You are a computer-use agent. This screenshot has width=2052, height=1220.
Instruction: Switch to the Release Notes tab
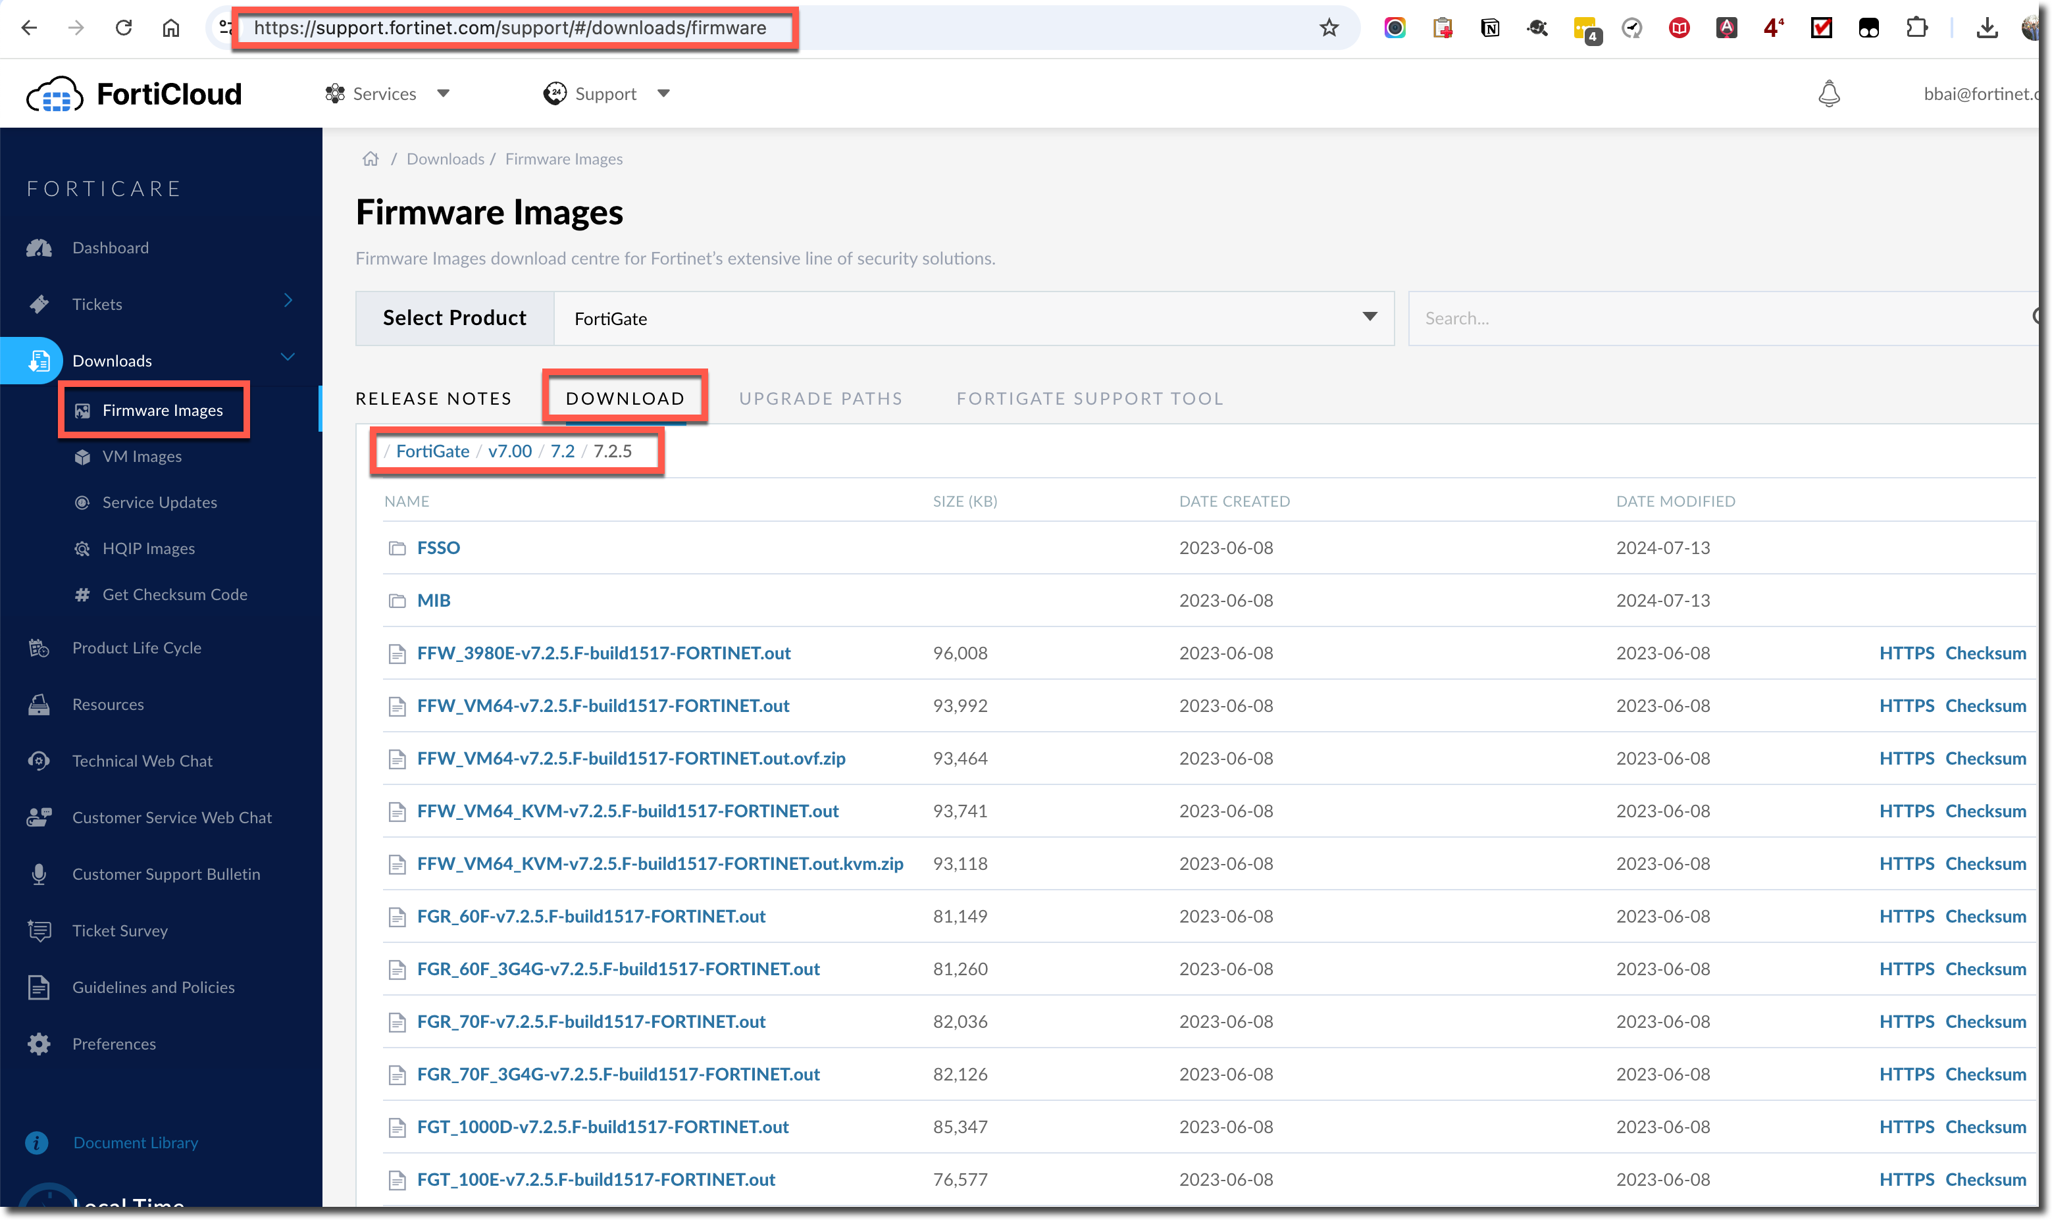coord(433,399)
